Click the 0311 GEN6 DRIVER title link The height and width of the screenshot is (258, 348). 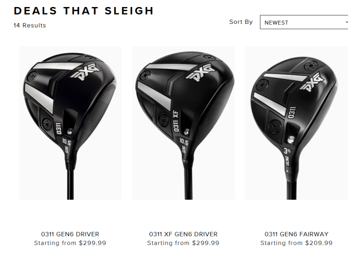tap(70, 234)
